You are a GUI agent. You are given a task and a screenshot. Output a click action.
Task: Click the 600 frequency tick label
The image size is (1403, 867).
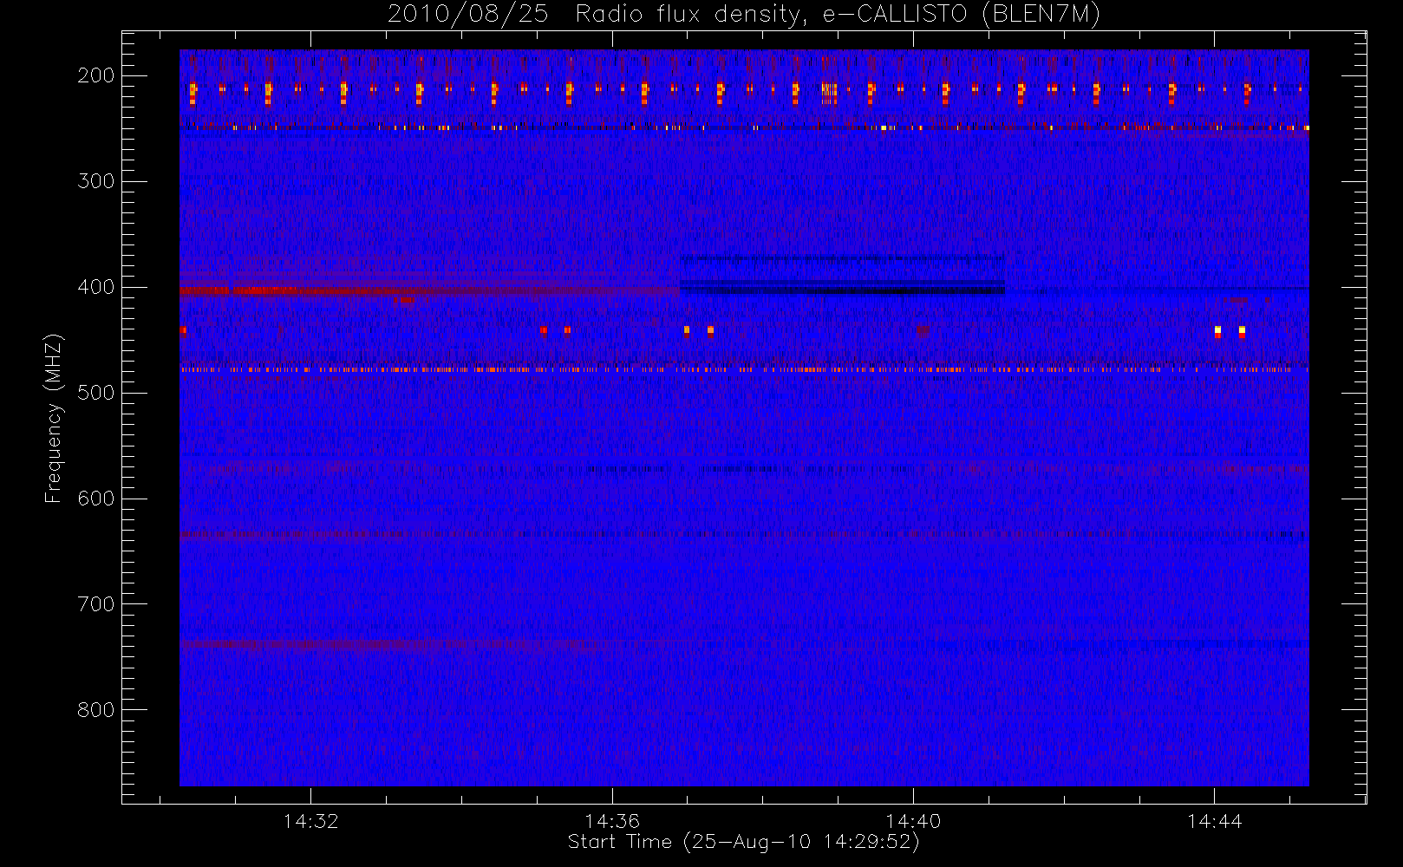pos(95,499)
